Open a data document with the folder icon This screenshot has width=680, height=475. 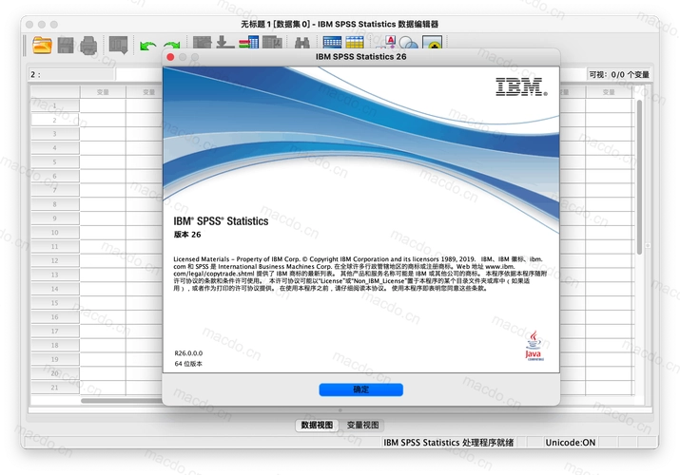42,46
